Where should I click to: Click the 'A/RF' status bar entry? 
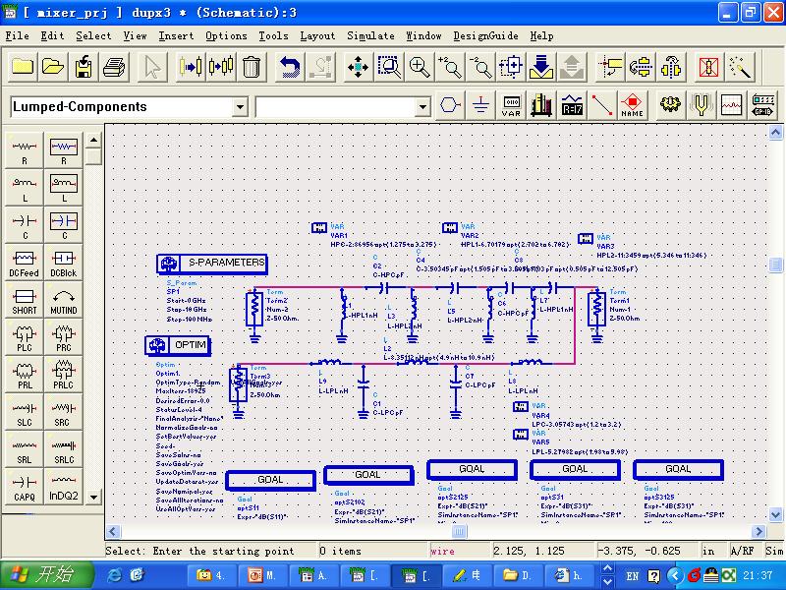pyautogui.click(x=742, y=551)
